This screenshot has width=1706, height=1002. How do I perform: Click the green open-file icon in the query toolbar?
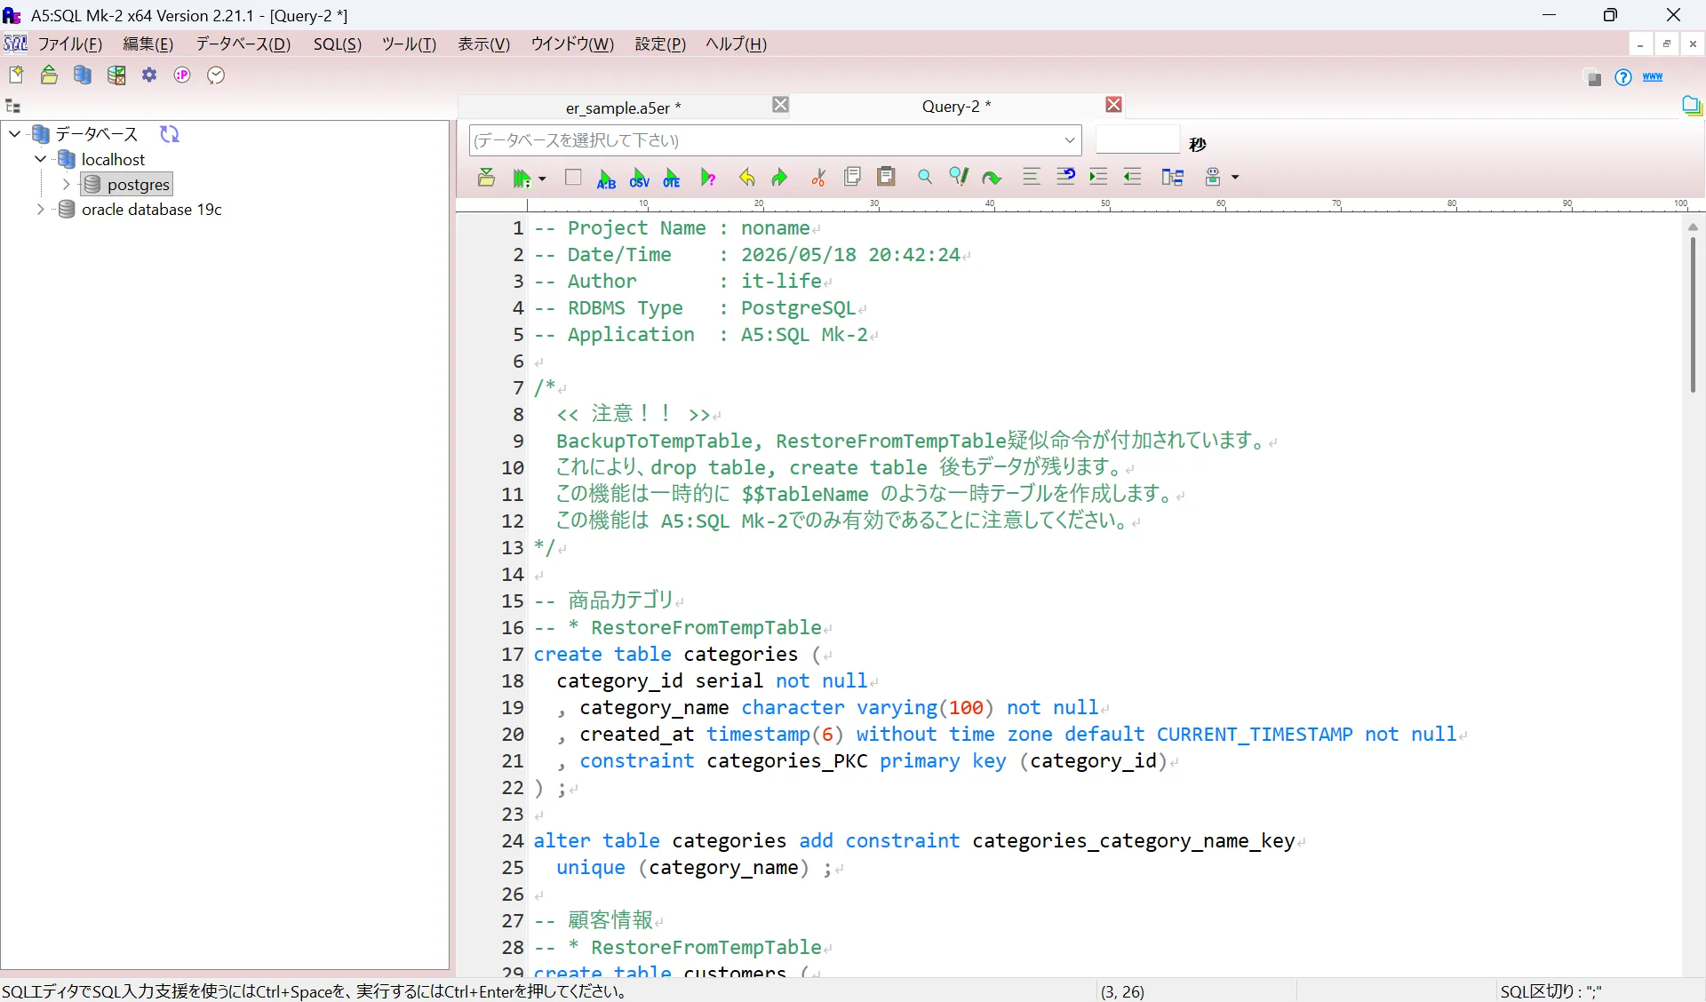coord(486,178)
